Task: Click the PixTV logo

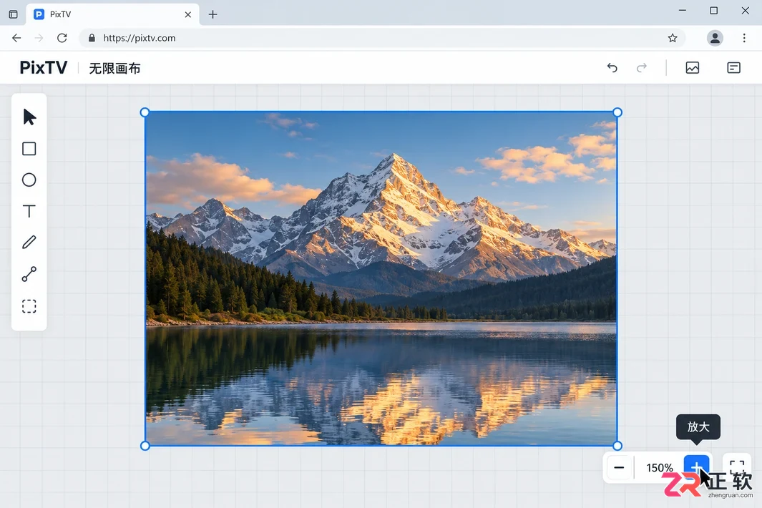Action: 43,67
